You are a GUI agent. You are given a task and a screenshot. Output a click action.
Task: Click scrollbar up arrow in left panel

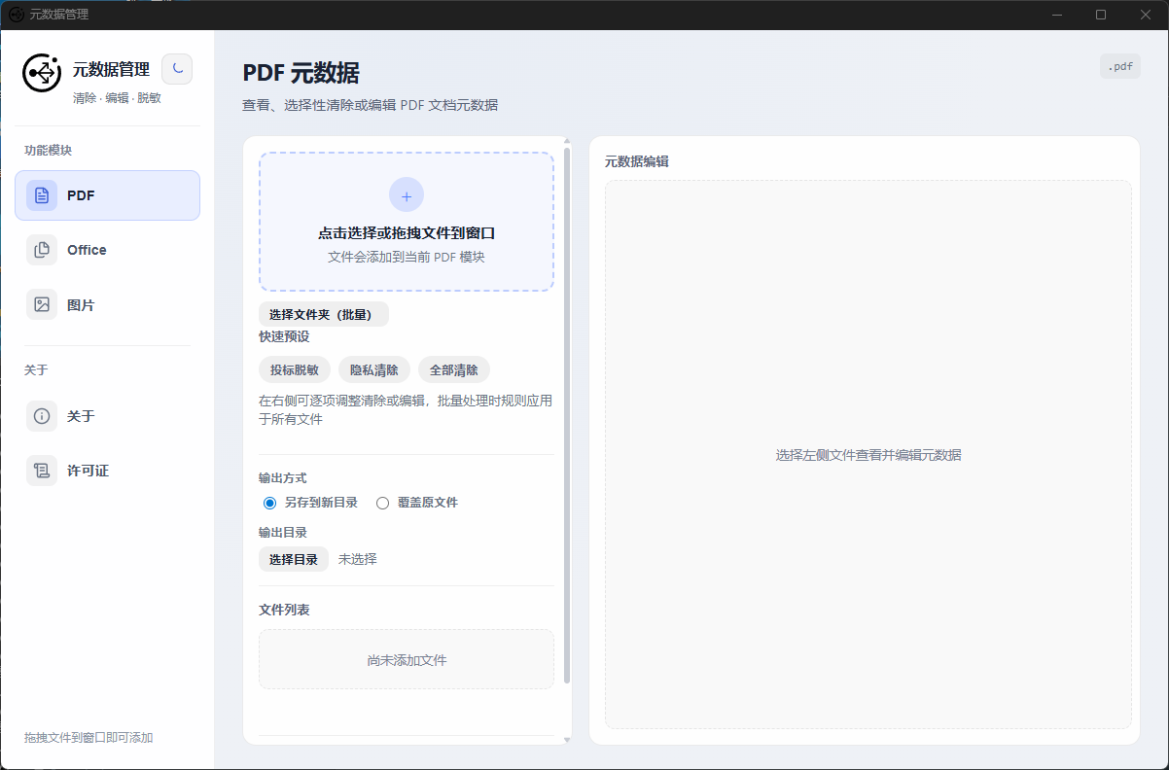tap(567, 142)
